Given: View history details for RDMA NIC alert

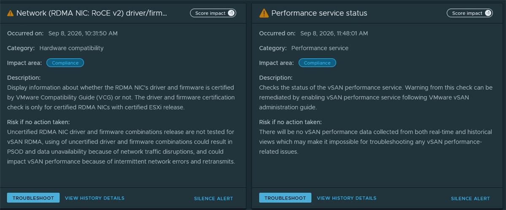Looking at the screenshot, I should click(94, 198).
